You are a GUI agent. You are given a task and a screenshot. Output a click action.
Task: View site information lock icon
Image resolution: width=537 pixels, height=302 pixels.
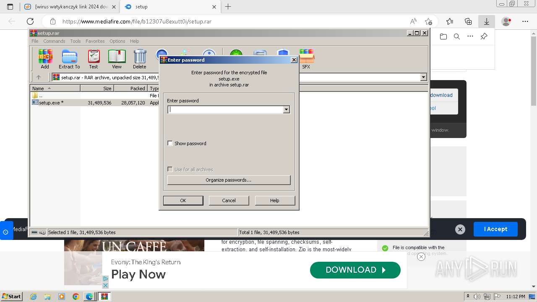(53, 21)
